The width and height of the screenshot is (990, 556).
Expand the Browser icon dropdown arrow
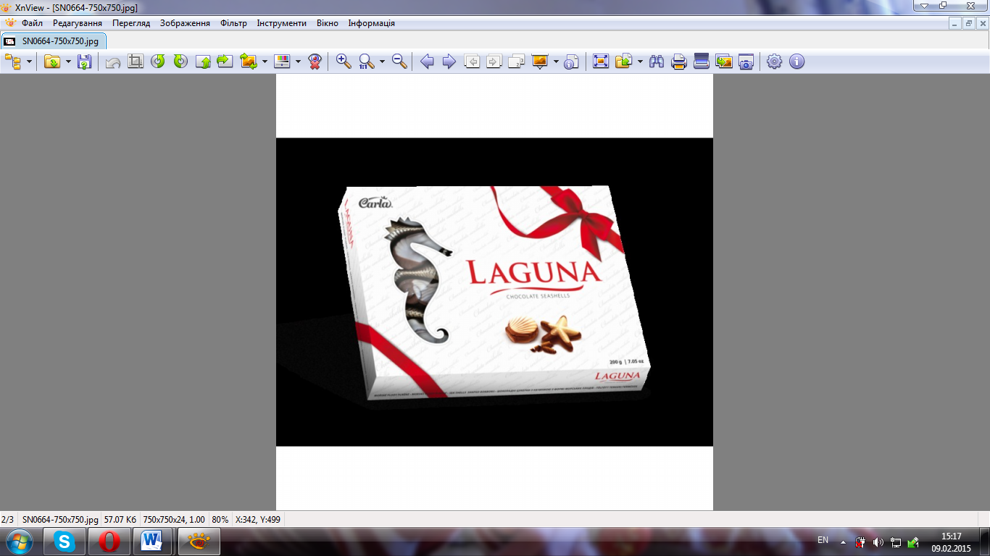coord(30,62)
